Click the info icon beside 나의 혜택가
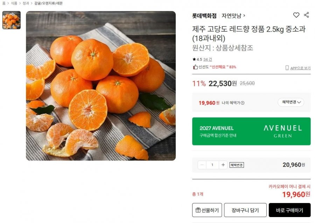315x223 pixels. click(243, 103)
